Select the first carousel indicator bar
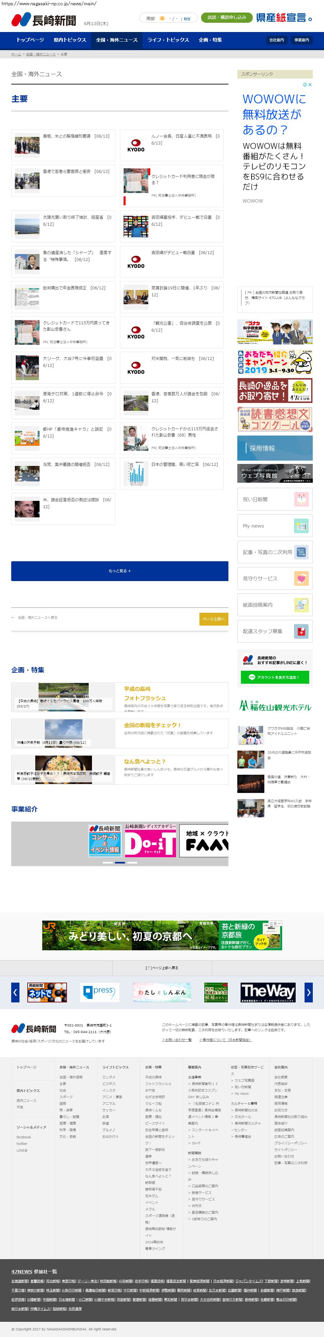The image size is (324, 1337). click(x=108, y=862)
